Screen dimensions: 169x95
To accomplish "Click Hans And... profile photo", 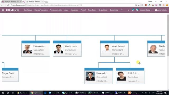I will click(27, 49).
